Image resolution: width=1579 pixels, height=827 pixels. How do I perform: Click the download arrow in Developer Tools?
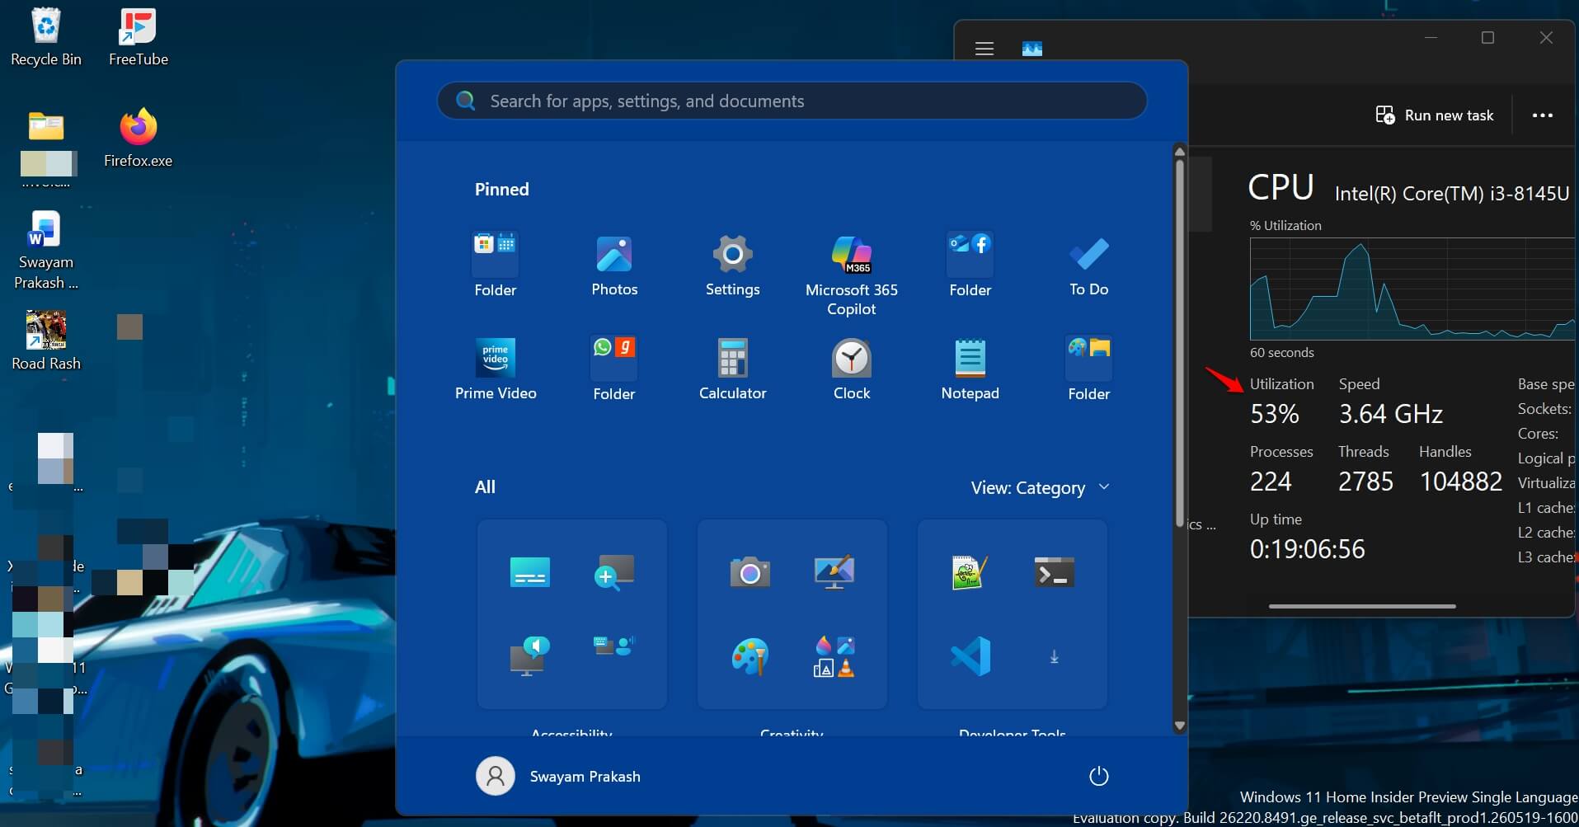[1054, 657]
